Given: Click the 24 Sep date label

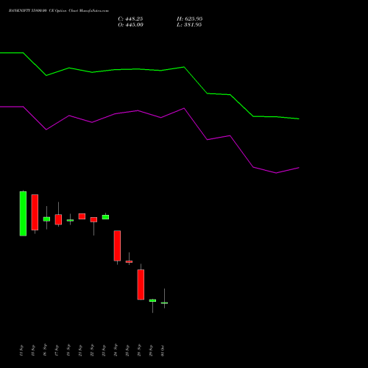Looking at the screenshot, I should (116, 350).
